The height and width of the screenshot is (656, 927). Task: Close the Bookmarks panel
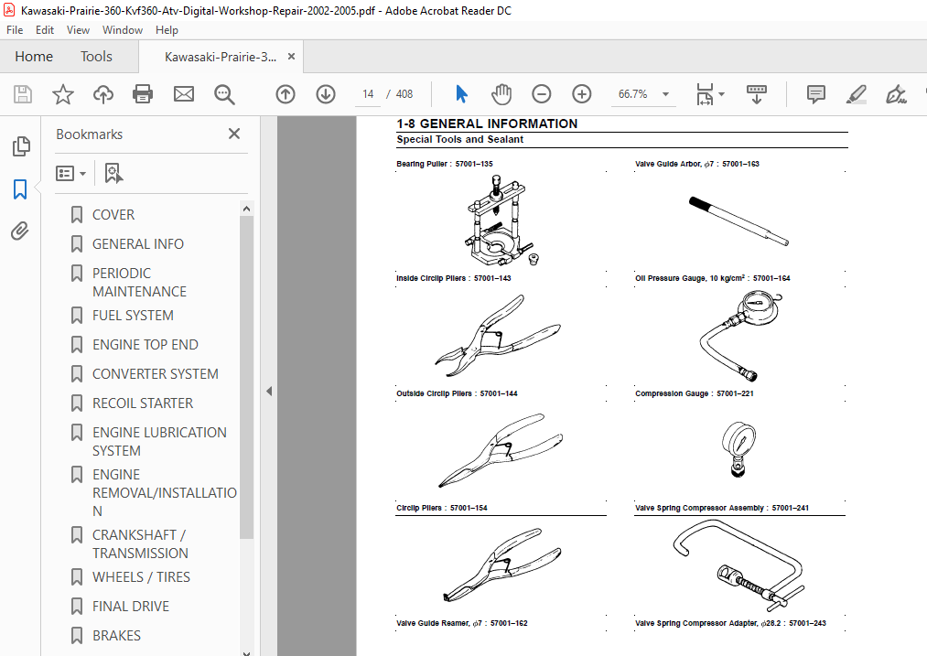pyautogui.click(x=234, y=134)
